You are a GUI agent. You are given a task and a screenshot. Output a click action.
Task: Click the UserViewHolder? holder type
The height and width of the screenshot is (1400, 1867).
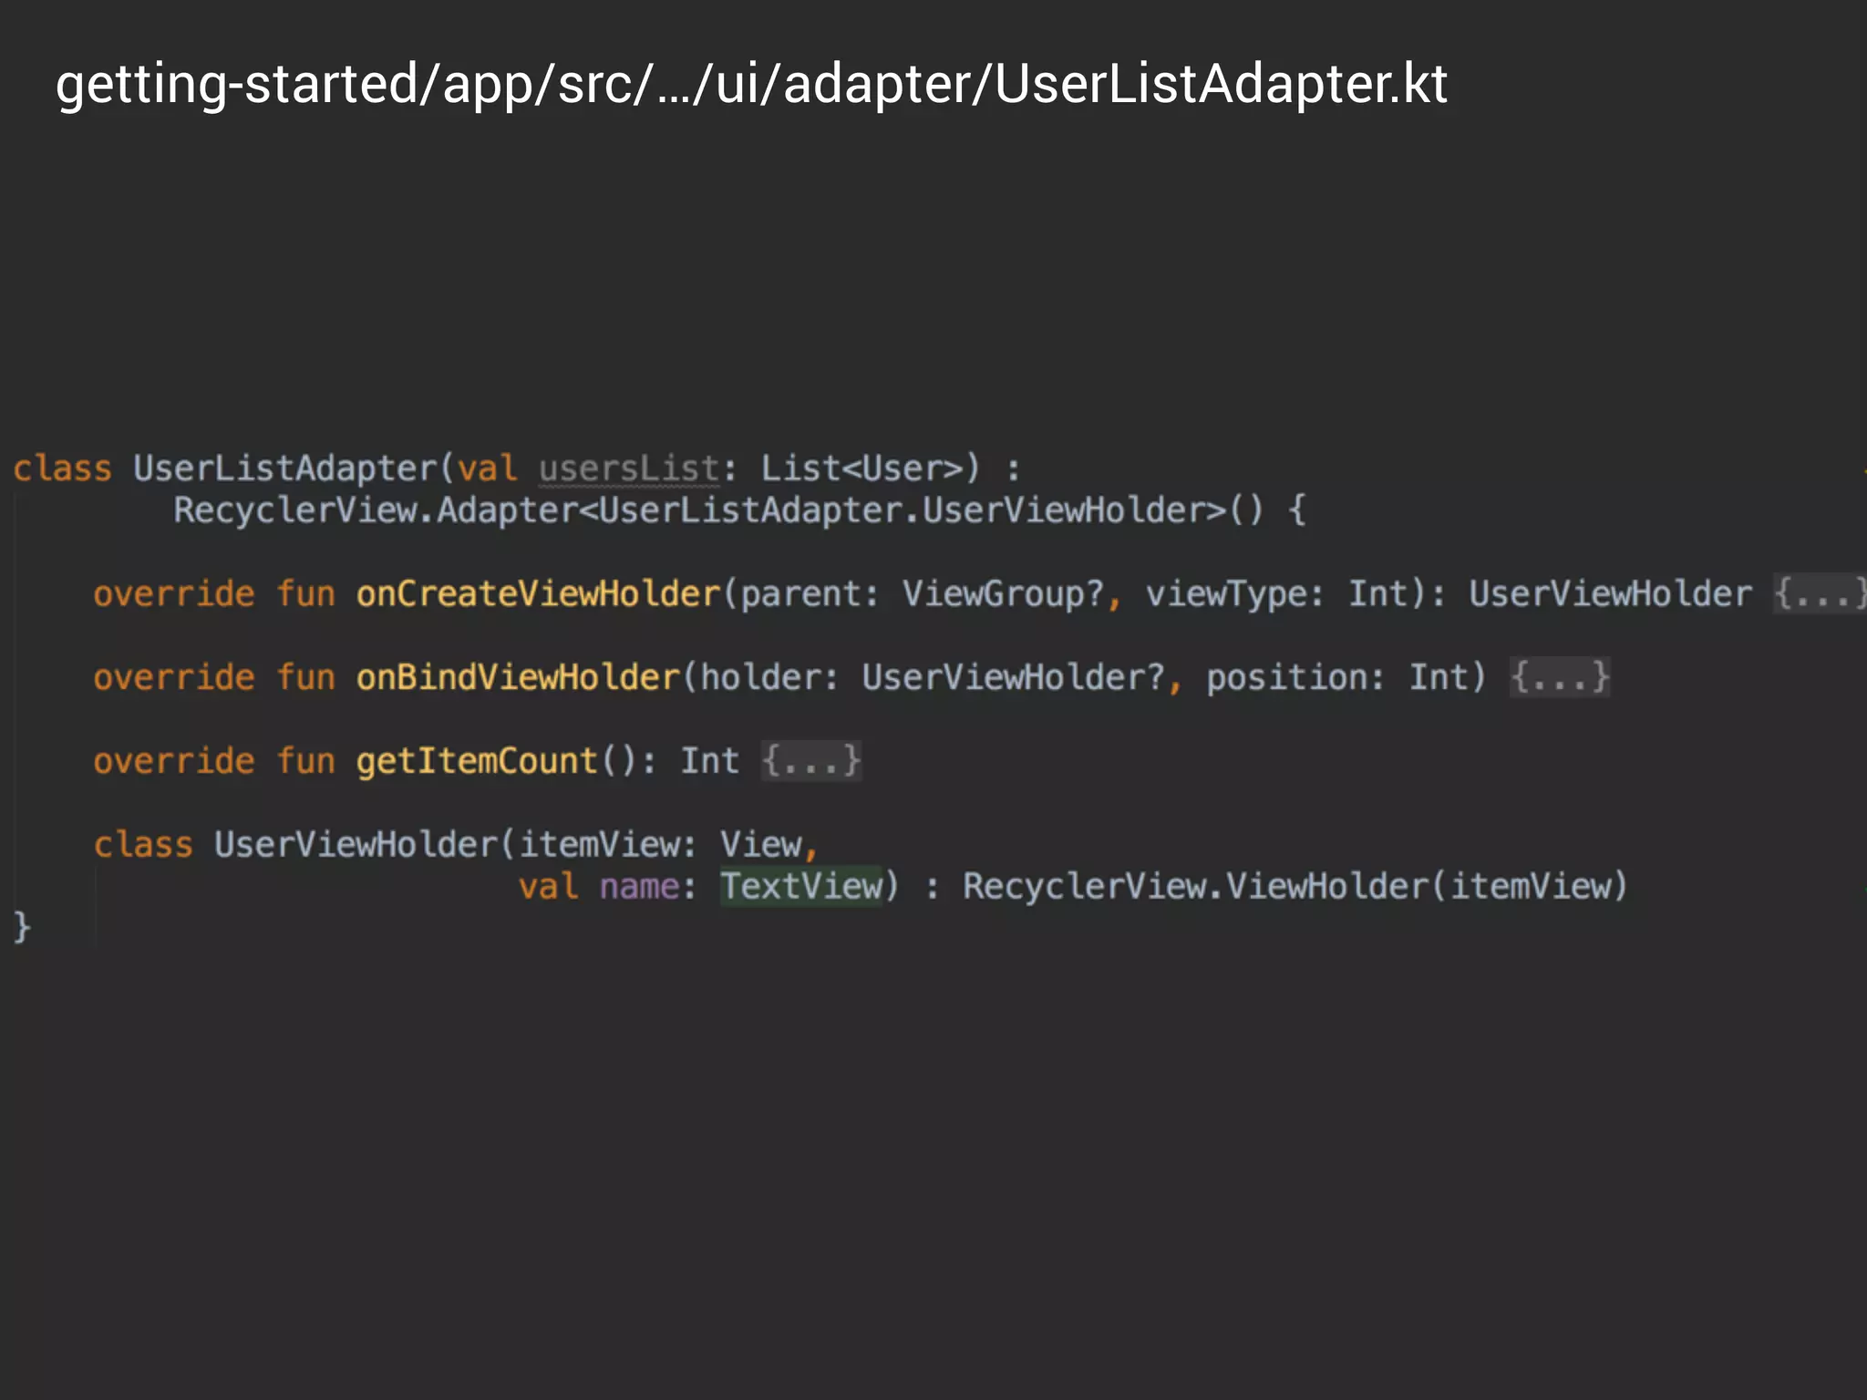click(x=1014, y=678)
